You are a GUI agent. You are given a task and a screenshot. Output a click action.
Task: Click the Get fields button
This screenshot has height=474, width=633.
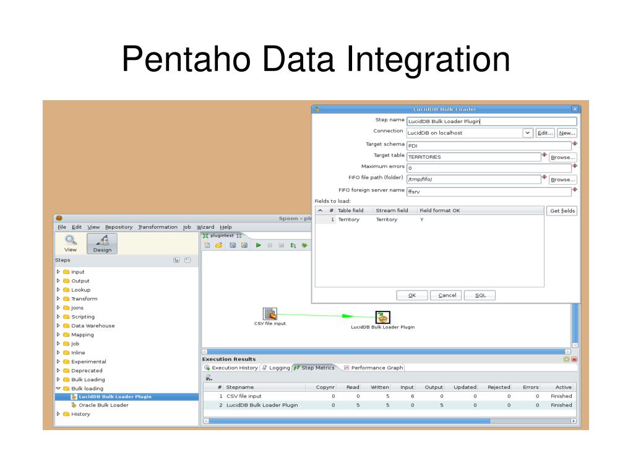(x=562, y=211)
